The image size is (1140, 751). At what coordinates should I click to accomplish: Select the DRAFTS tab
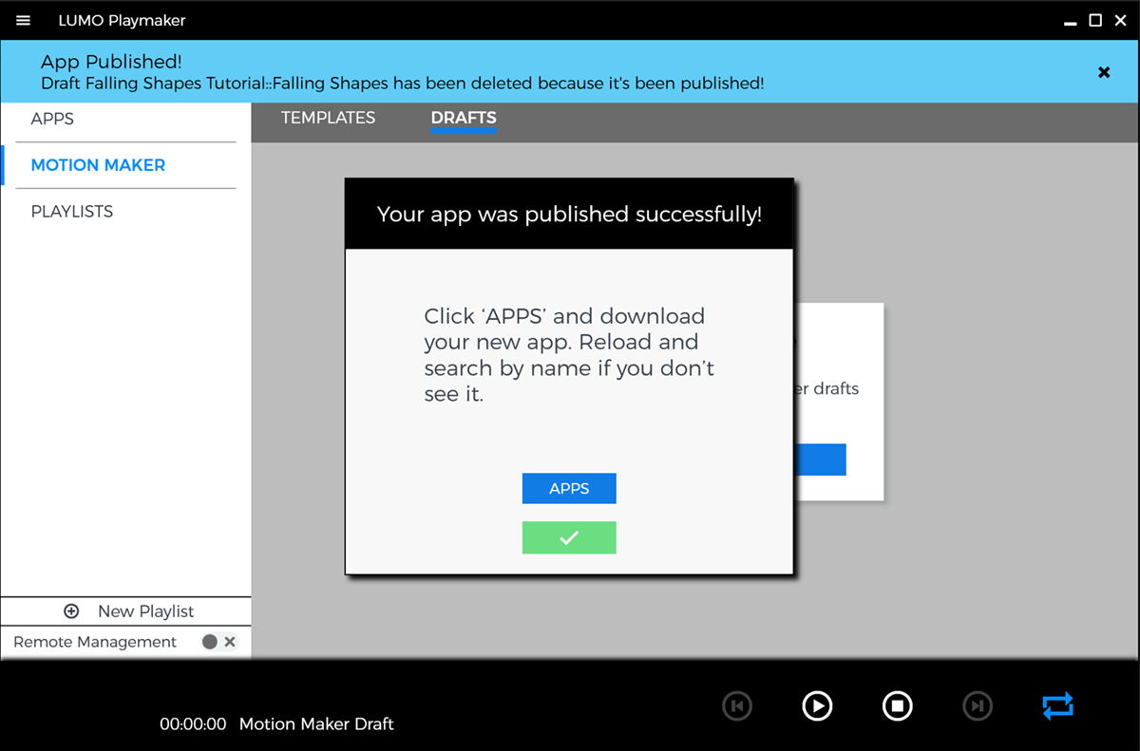click(x=464, y=118)
